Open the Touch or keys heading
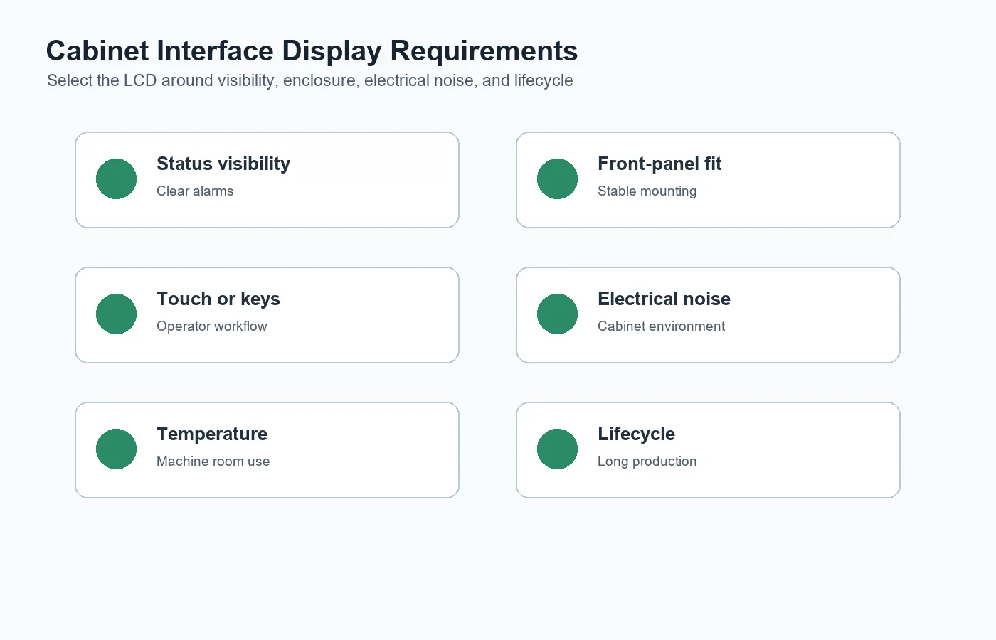The width and height of the screenshot is (996, 640). coord(218,299)
